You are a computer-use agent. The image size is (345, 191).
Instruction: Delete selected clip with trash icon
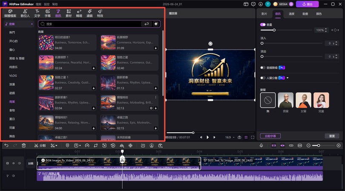23,146
